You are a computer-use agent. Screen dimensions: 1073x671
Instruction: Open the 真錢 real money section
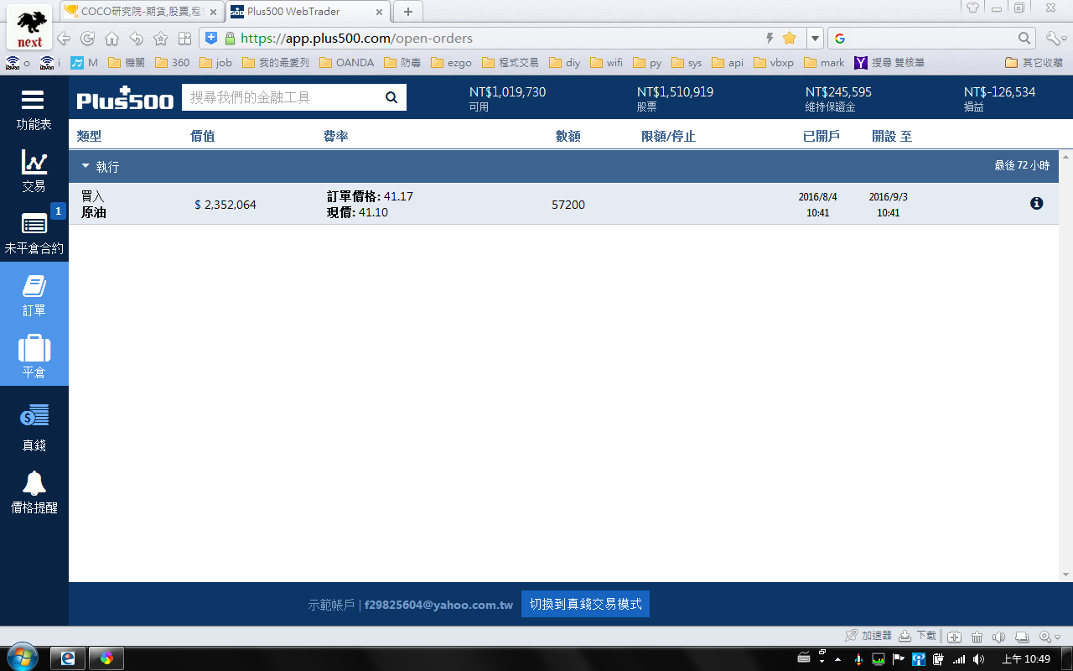(x=34, y=428)
